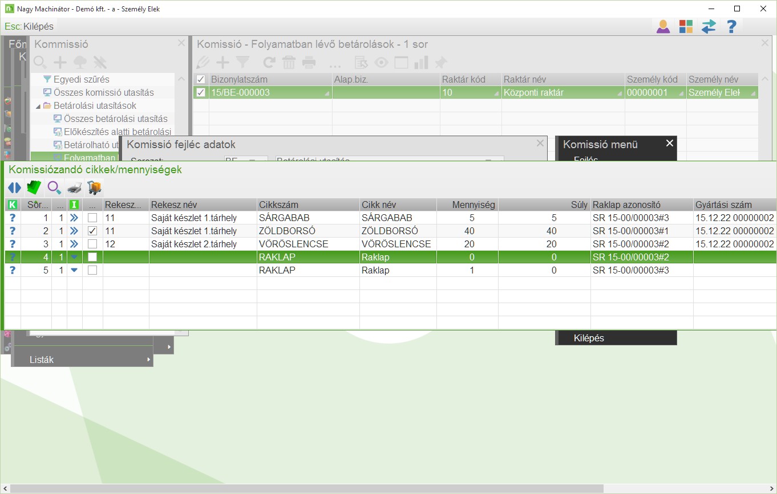The image size is (777, 494).
Task: Tick the checkbox in RAKLAP row 5
Action: [x=92, y=270]
